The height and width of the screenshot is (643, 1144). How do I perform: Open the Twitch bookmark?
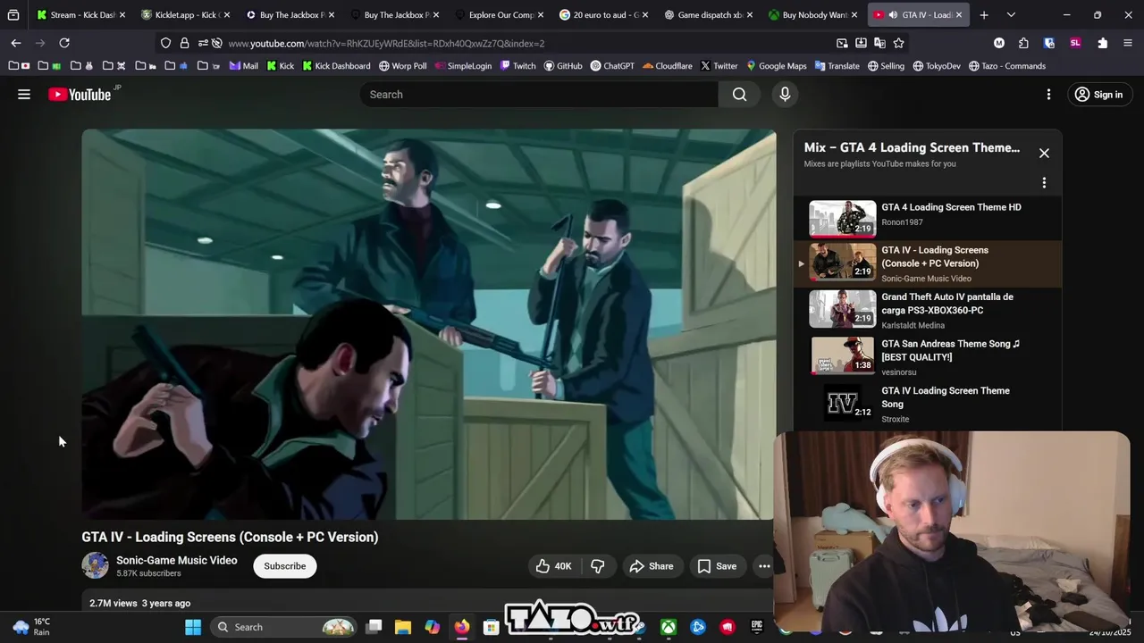click(x=517, y=66)
